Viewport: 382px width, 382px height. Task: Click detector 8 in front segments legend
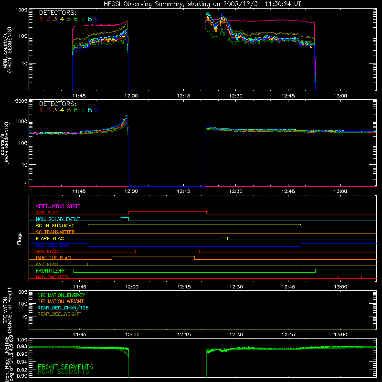coord(90,19)
